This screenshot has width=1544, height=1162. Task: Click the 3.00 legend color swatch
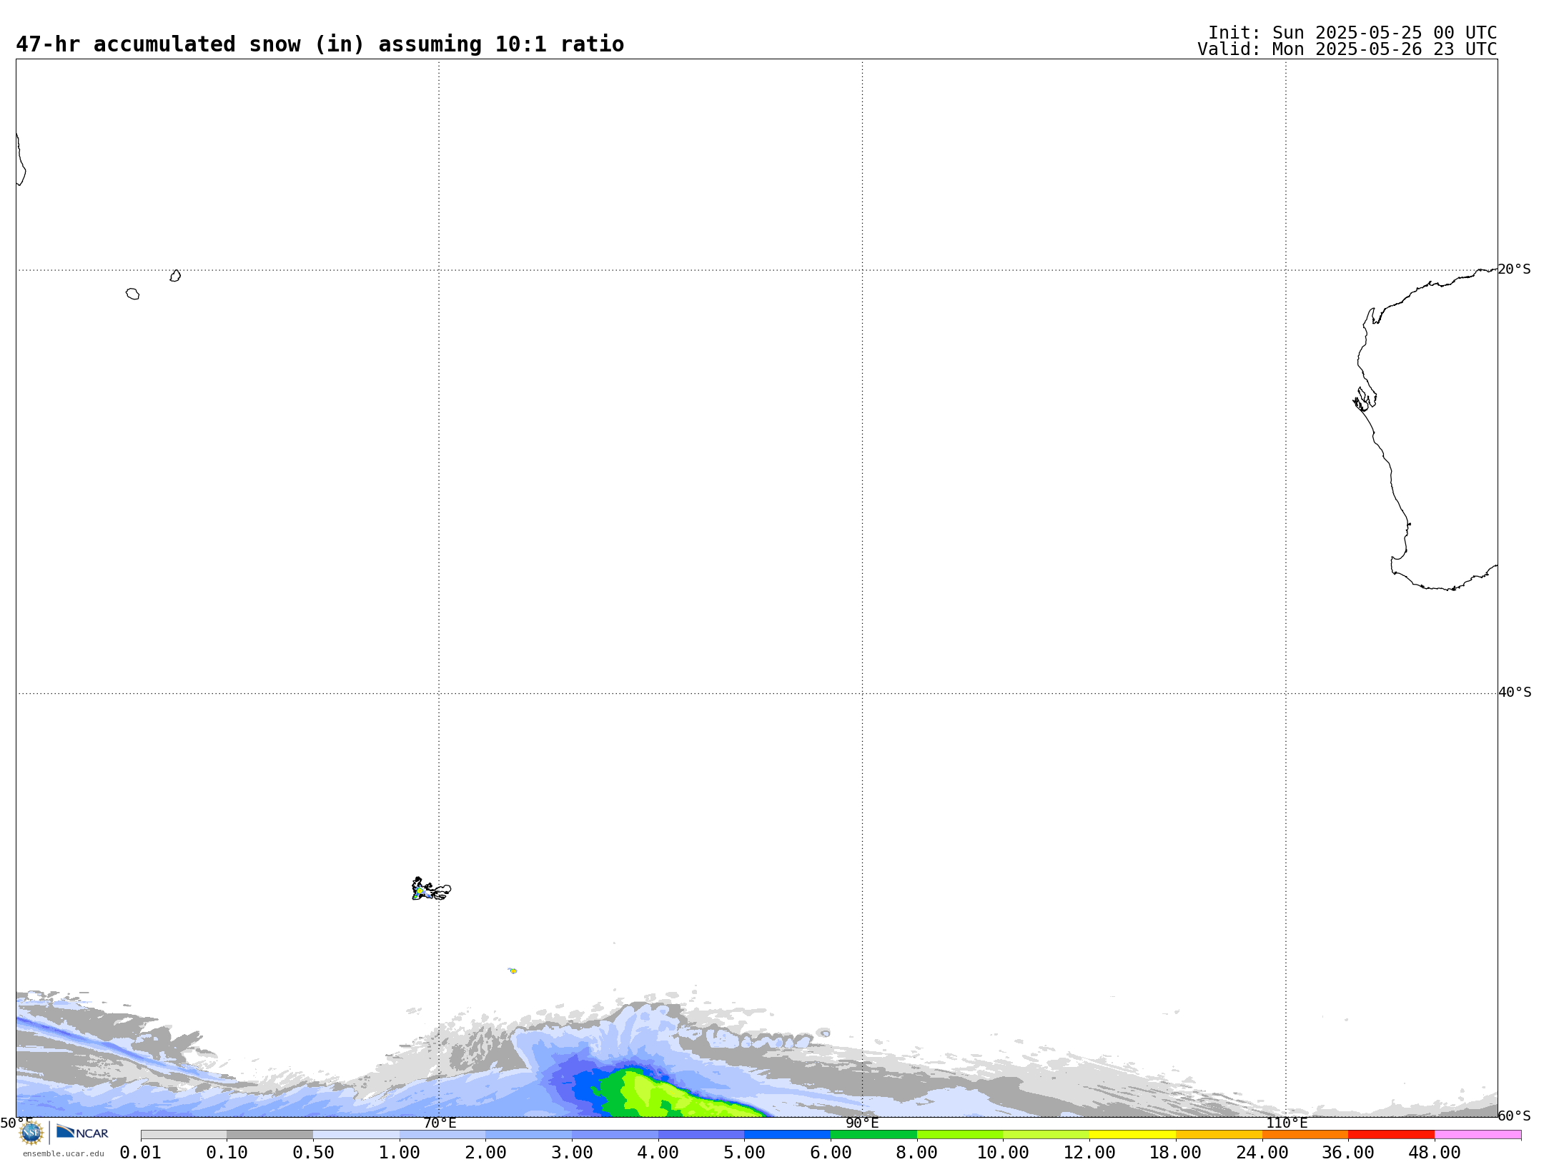615,1135
